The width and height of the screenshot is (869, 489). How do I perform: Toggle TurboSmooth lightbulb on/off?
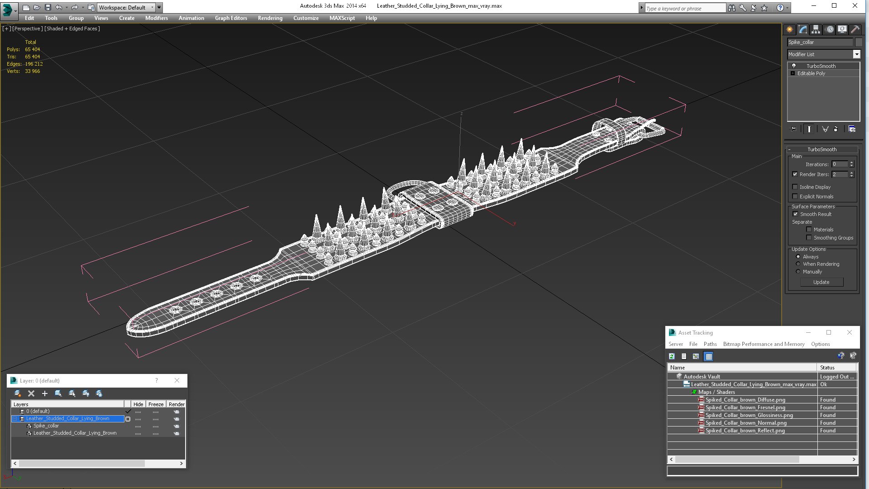coord(793,66)
